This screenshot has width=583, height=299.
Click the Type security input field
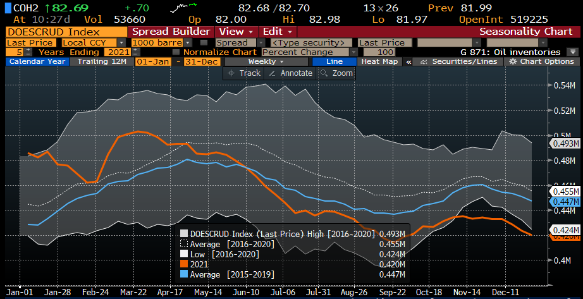pyautogui.click(x=311, y=42)
